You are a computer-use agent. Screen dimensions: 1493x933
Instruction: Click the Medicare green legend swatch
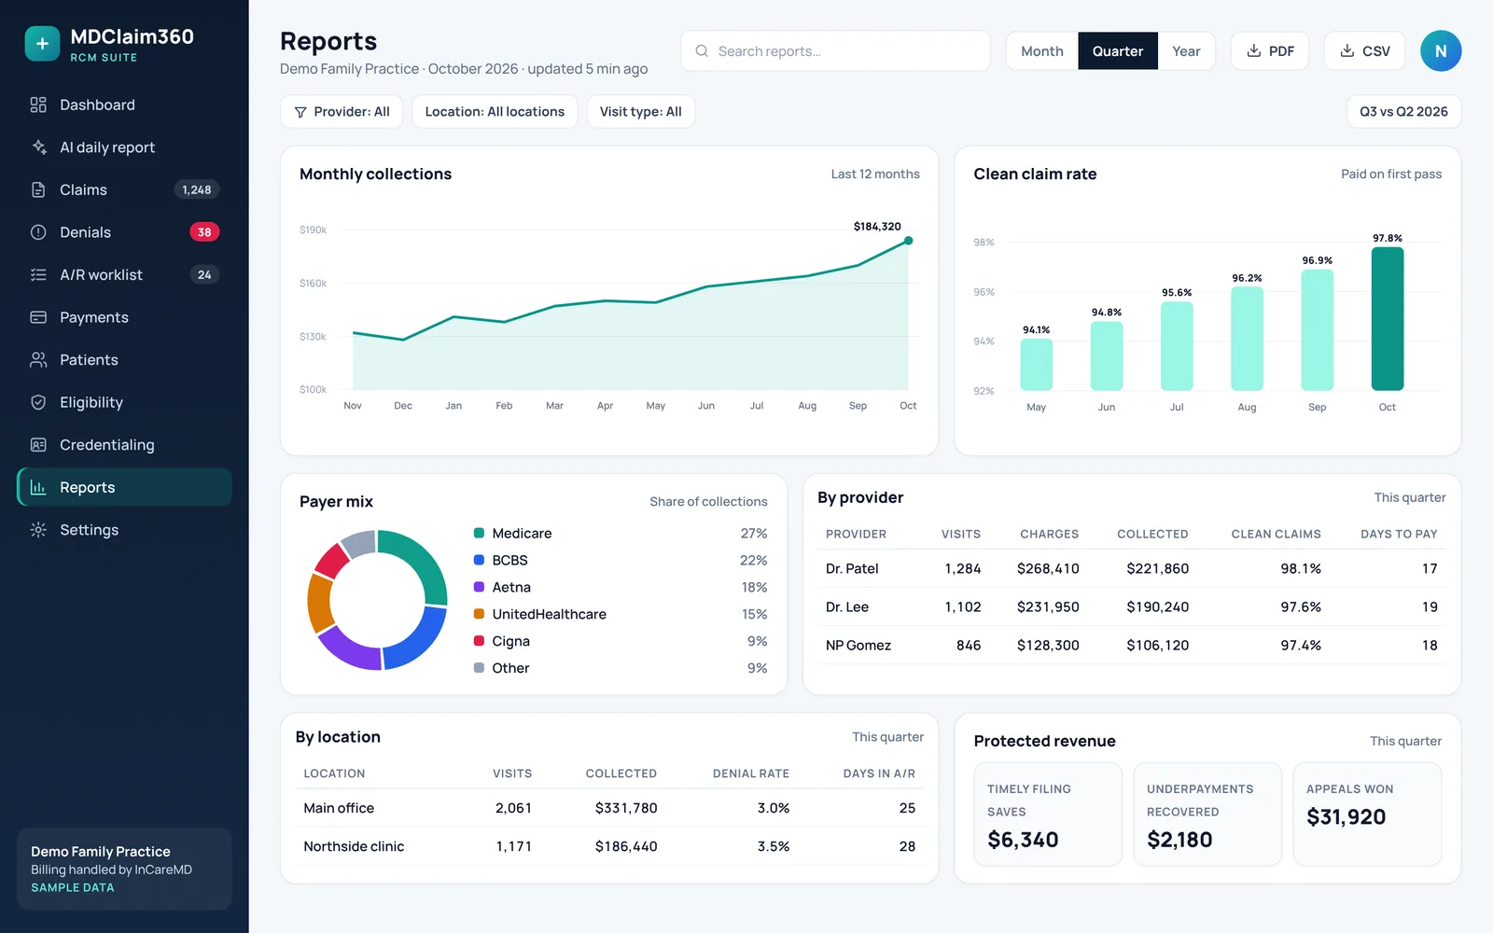(479, 534)
